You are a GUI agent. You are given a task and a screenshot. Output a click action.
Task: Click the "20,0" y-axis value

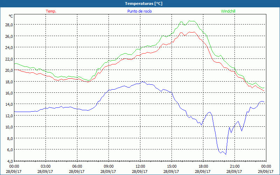click(9, 70)
